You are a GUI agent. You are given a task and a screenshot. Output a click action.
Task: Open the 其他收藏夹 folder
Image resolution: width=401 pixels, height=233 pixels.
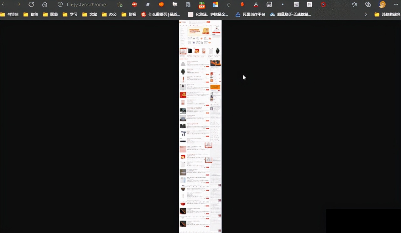(x=387, y=14)
